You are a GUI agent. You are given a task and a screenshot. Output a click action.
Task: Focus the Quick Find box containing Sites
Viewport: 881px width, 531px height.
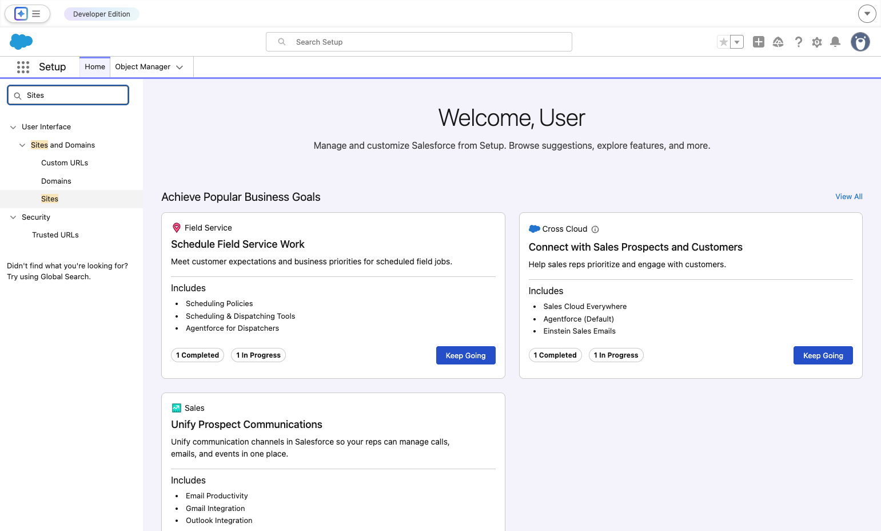point(68,96)
